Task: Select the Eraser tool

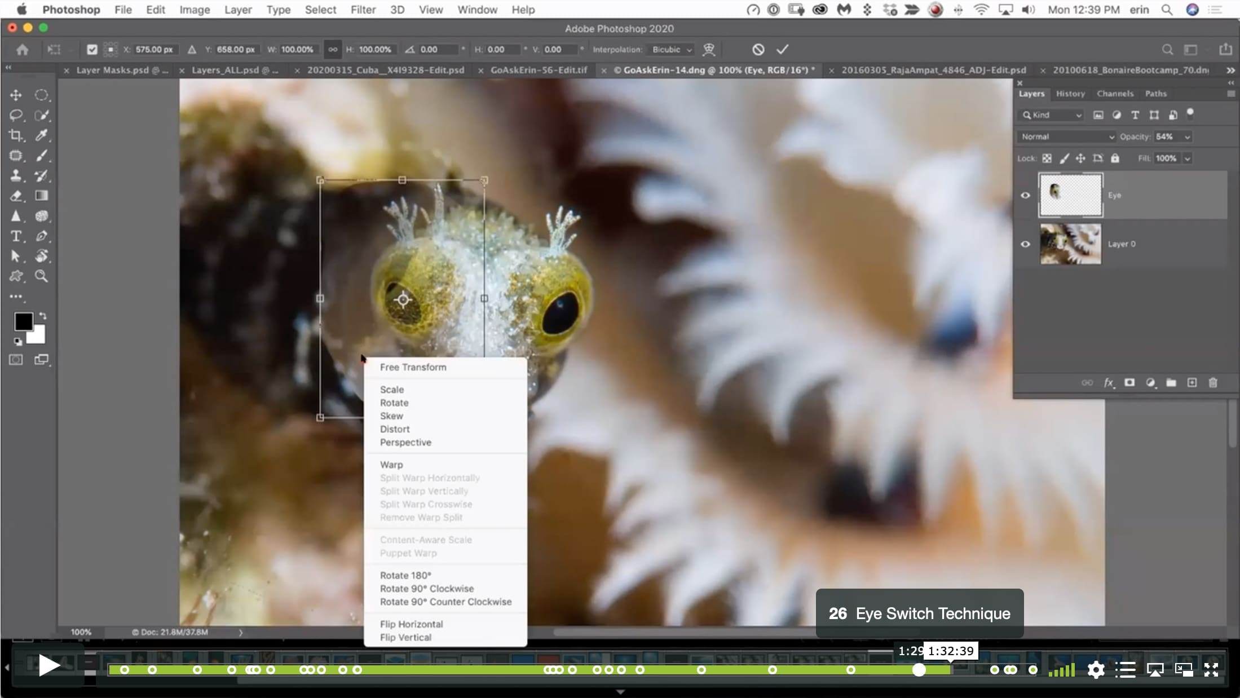Action: (16, 196)
